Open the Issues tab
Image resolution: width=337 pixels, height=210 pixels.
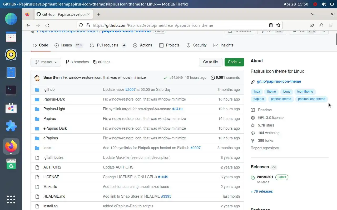tap(68, 45)
